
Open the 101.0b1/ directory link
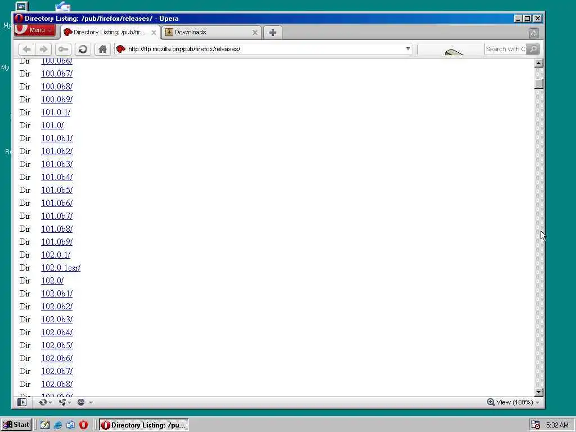click(57, 138)
